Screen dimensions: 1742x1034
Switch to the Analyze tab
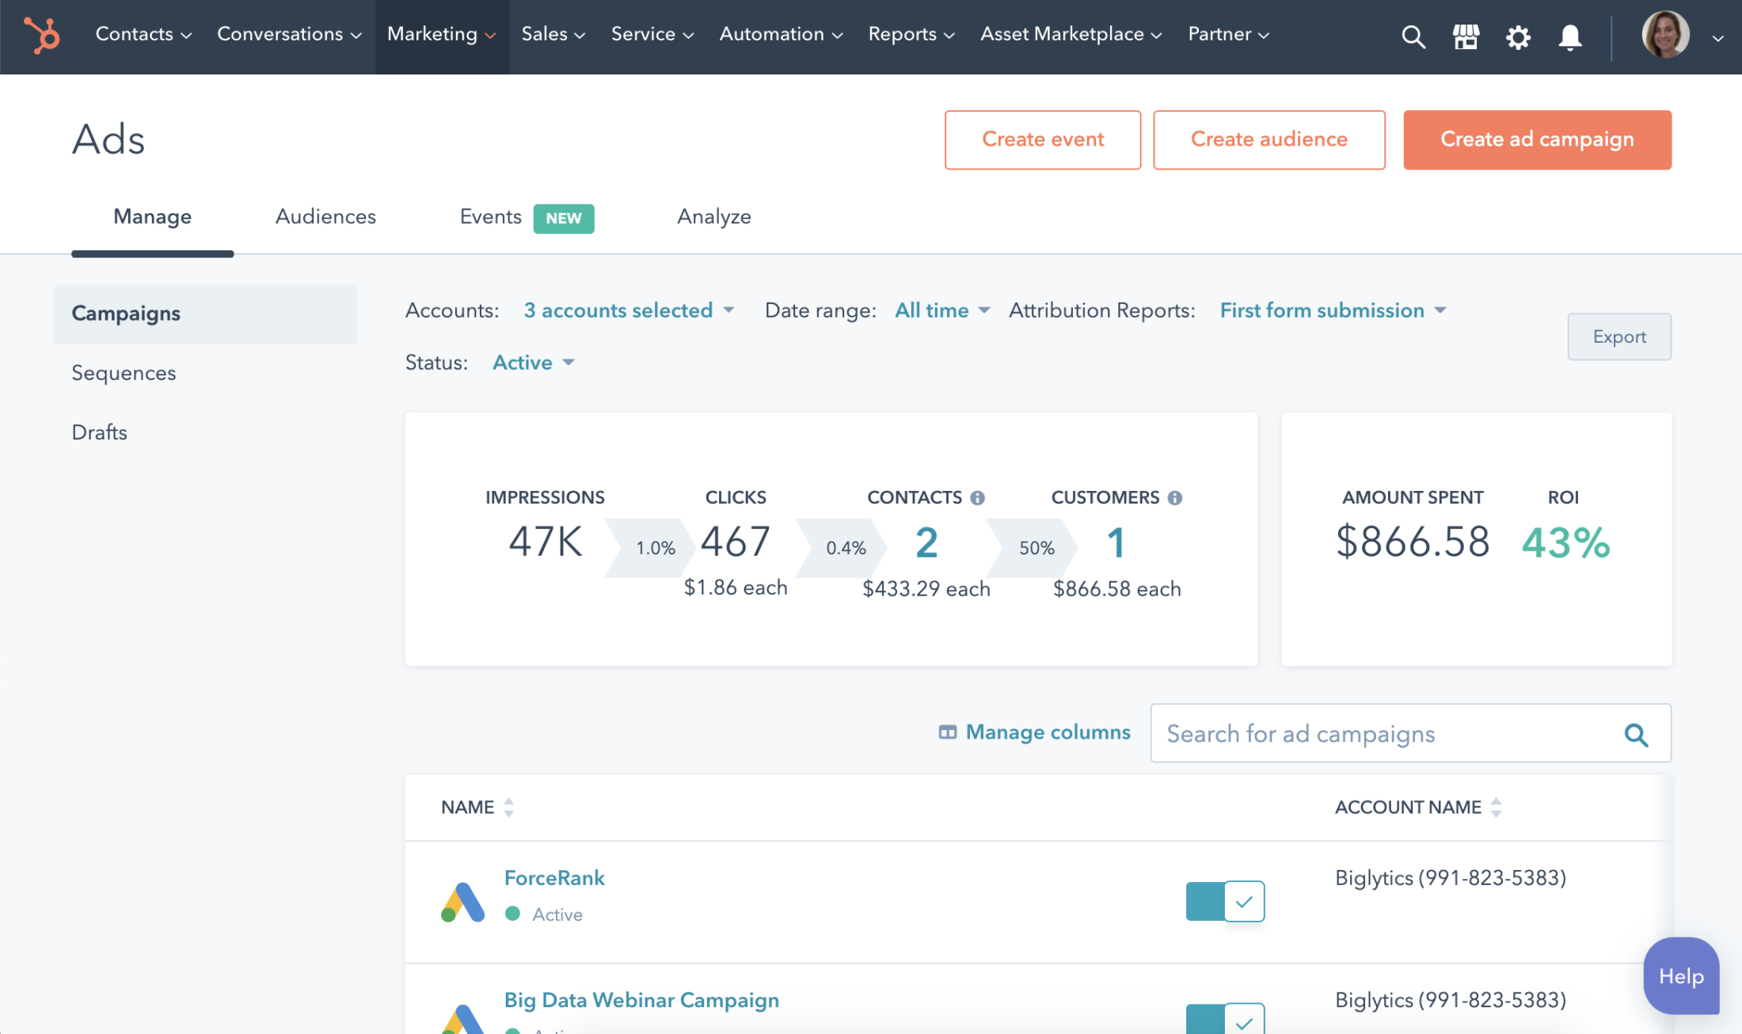tap(714, 217)
